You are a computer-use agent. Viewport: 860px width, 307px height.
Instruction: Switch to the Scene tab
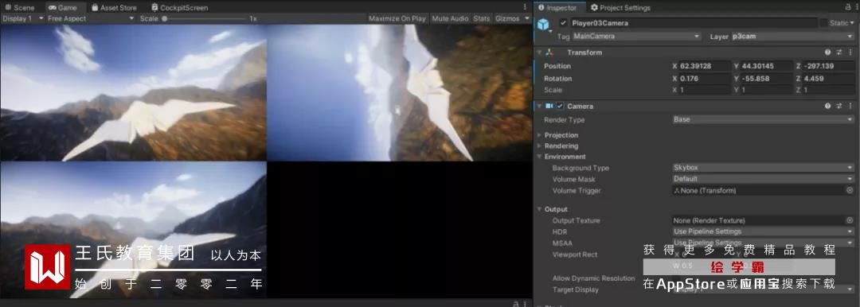click(20, 8)
